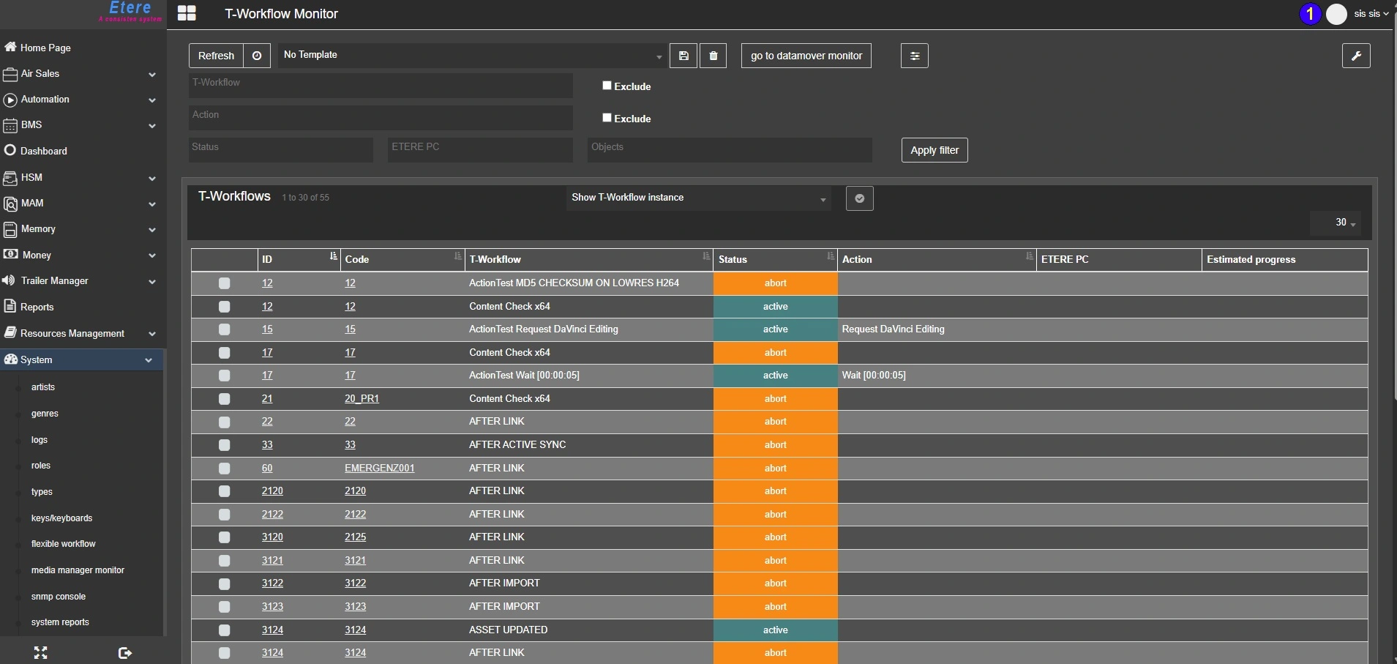
Task: Expand the Automation sidebar menu
Action: pos(80,100)
